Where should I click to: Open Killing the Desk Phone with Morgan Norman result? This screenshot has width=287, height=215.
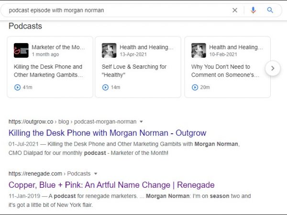point(107,133)
